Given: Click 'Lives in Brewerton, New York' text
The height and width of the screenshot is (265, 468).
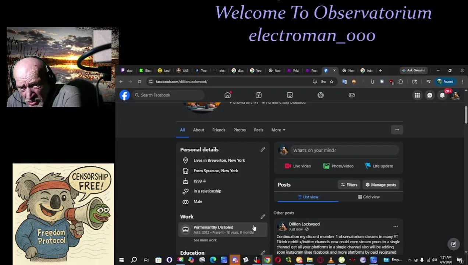Looking at the screenshot, I should 219,160.
